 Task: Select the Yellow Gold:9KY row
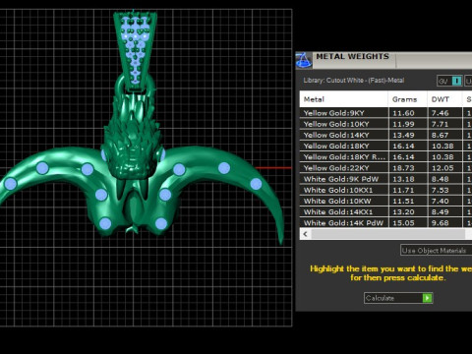coord(385,113)
